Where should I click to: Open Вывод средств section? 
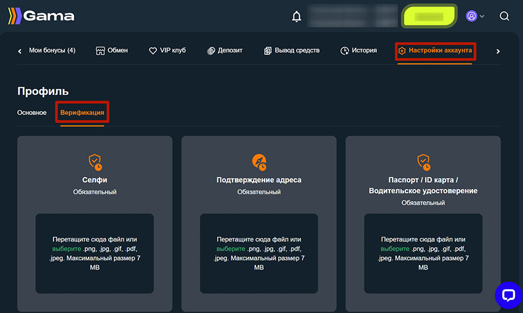click(292, 50)
